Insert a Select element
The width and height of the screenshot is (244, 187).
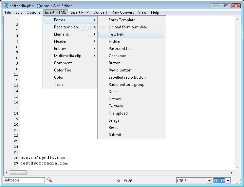tap(132, 91)
